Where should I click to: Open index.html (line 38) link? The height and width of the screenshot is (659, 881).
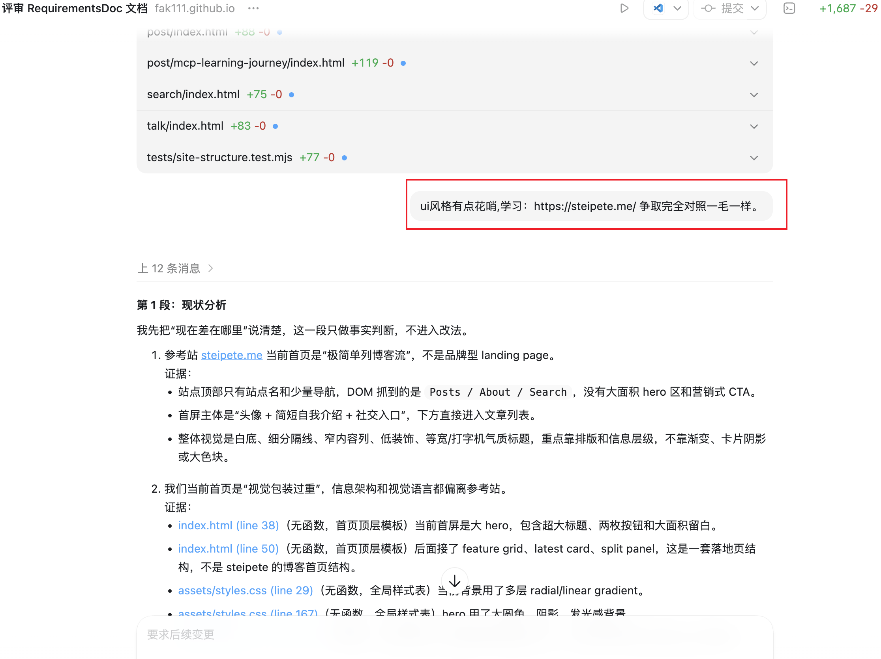(228, 525)
